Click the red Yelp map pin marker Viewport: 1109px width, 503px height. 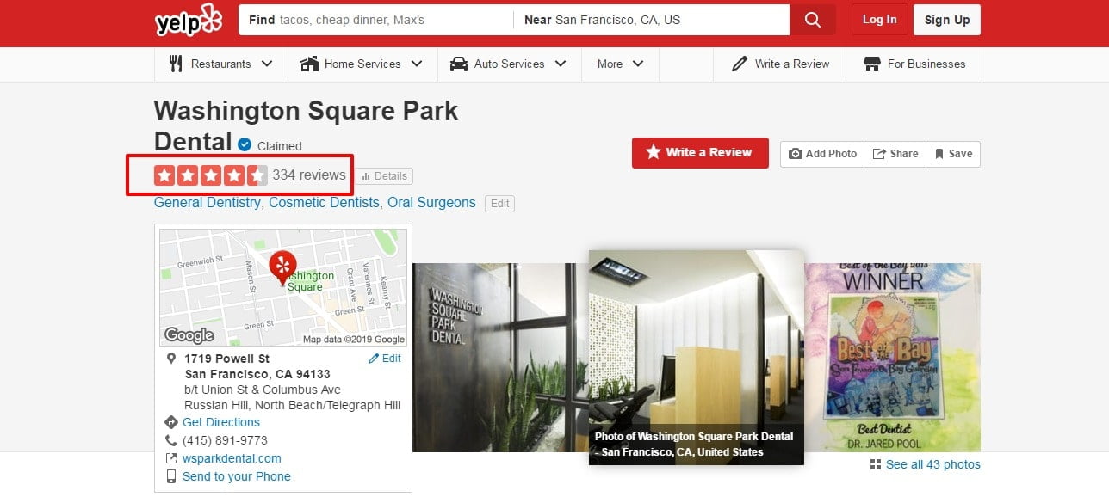[282, 267]
